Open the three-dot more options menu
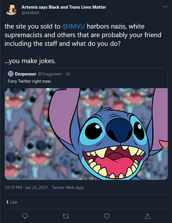Screen dimensions: 172x223 pyautogui.click(x=165, y=7)
